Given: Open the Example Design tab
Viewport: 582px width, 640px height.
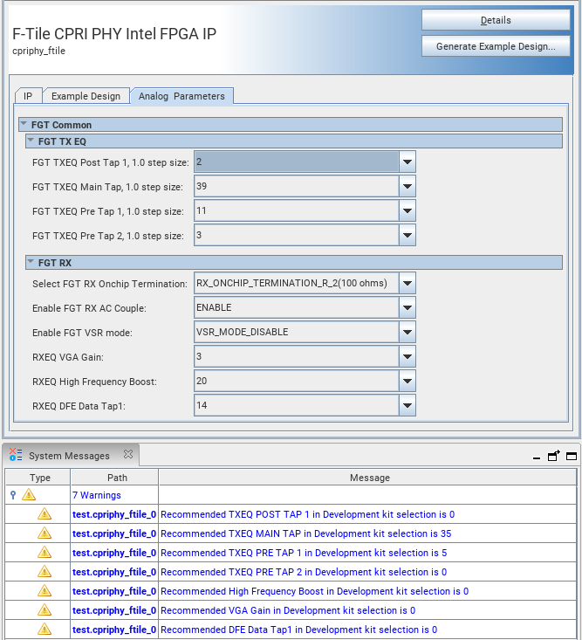Looking at the screenshot, I should 86,96.
